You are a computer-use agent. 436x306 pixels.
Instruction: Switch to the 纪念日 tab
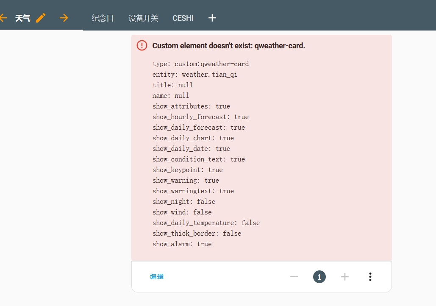103,18
